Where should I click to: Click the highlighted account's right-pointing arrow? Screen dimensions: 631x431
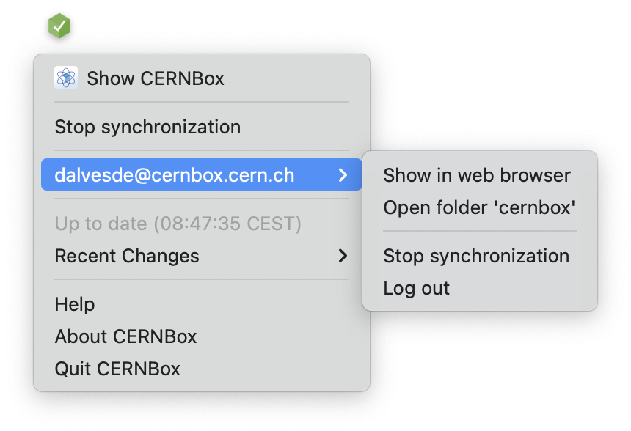pos(343,175)
